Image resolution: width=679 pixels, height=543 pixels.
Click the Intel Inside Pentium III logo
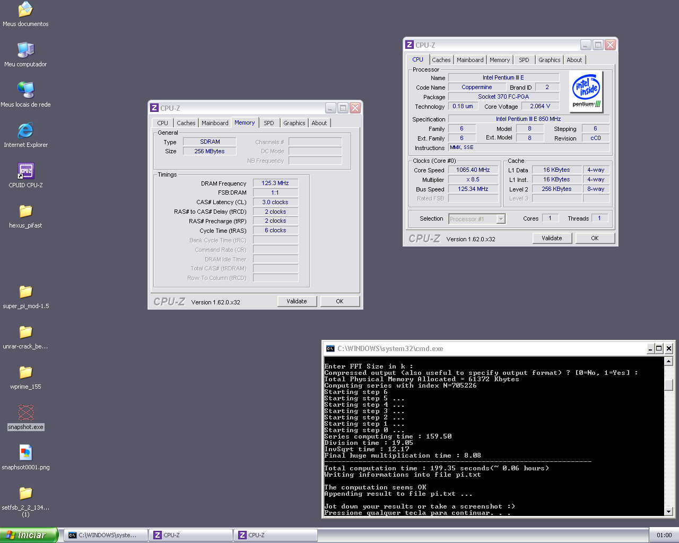[x=586, y=92]
